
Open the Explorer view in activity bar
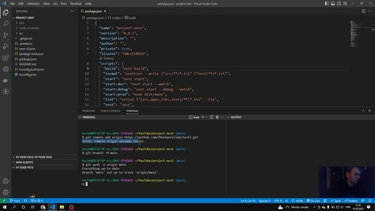(5, 12)
